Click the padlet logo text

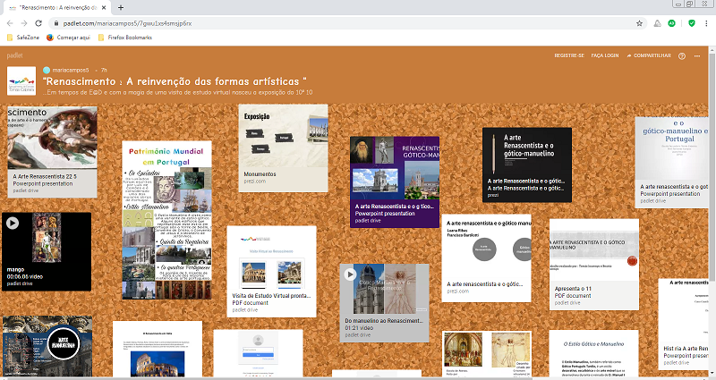pyautogui.click(x=14, y=55)
